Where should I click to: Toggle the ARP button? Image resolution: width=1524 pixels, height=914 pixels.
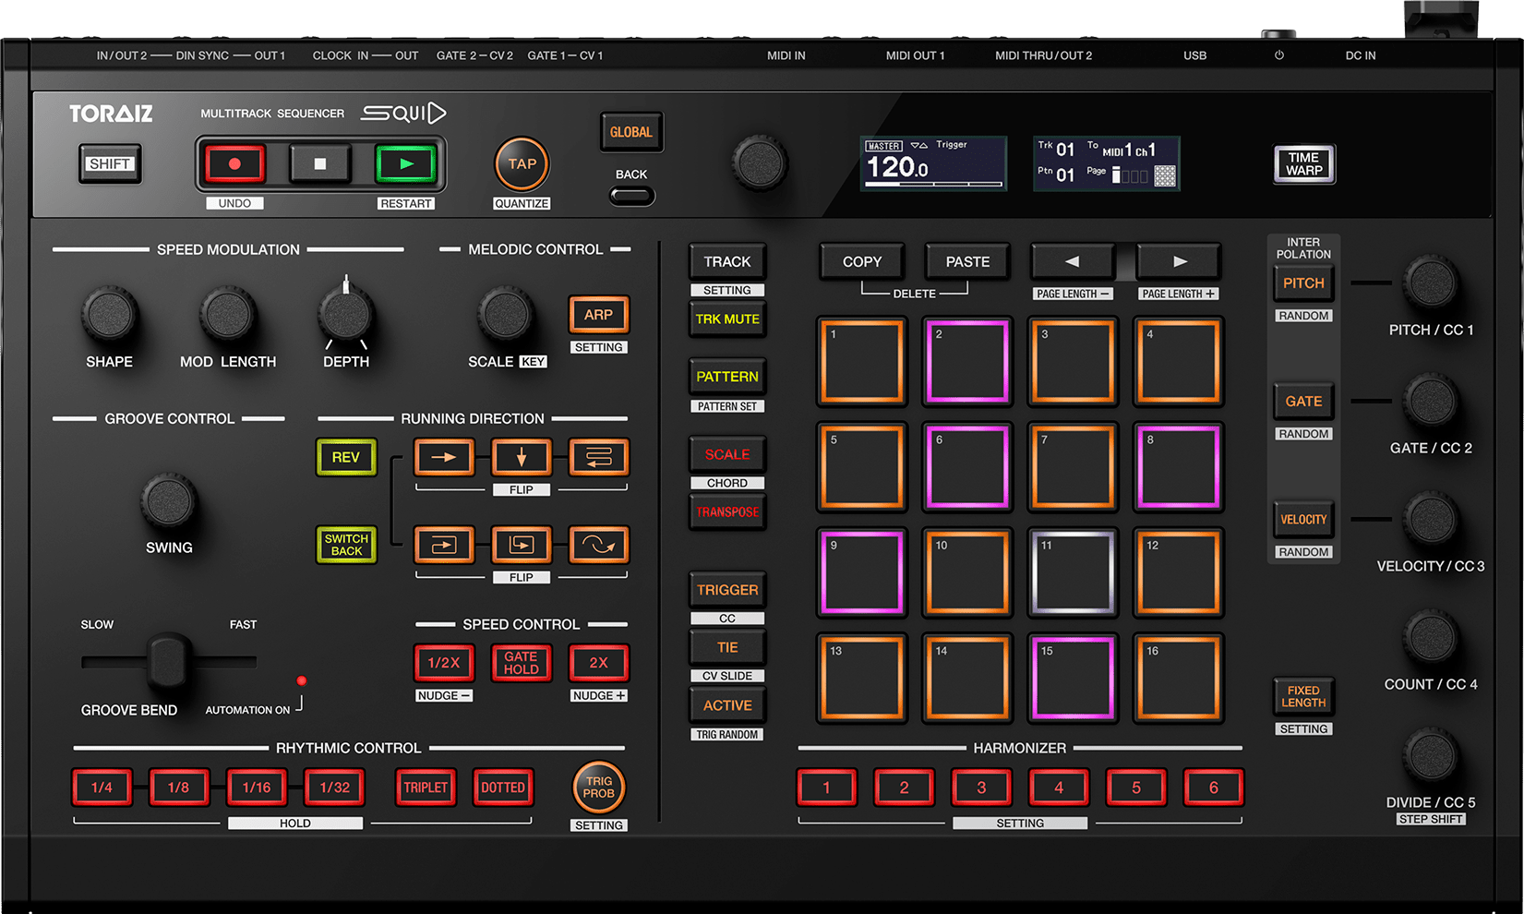pos(598,315)
